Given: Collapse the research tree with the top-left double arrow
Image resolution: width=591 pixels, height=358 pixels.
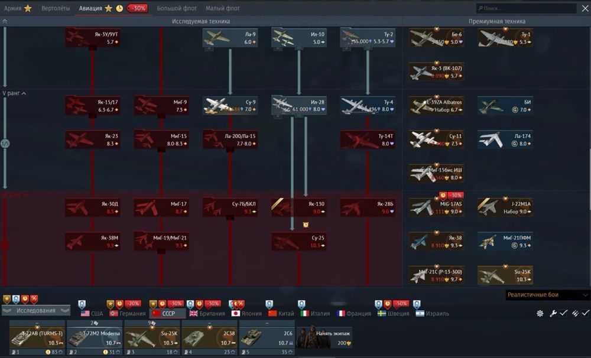Looking at the screenshot, I should (5, 21).
